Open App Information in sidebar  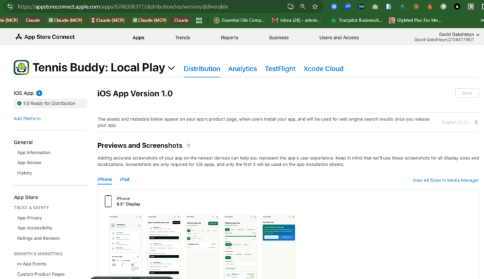pyautogui.click(x=34, y=153)
